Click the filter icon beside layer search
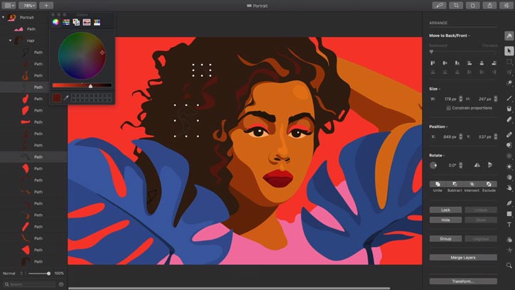Viewport: 515px width, 290px height. click(x=61, y=284)
